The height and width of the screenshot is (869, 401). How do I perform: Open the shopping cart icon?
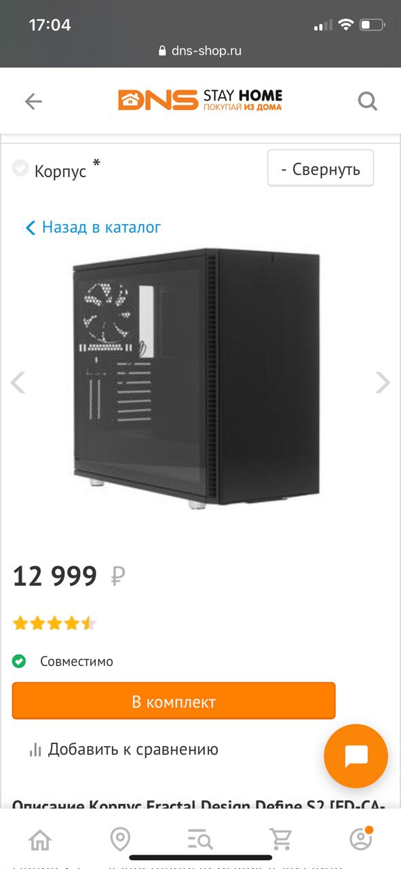point(280,839)
